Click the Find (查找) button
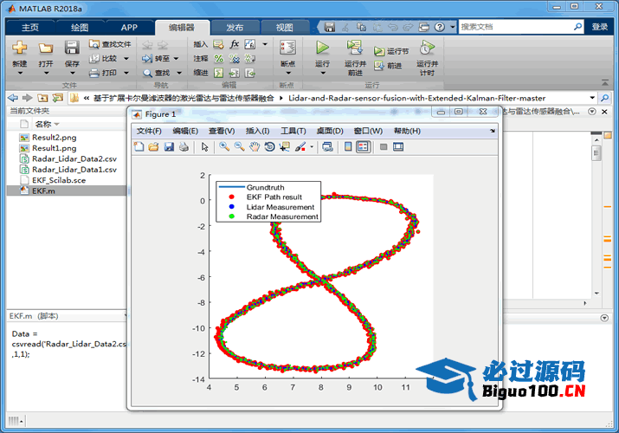The height and width of the screenshot is (433, 619). (157, 73)
